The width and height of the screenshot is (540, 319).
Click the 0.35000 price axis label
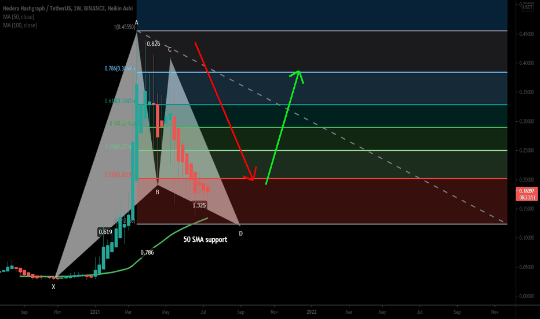point(527,92)
